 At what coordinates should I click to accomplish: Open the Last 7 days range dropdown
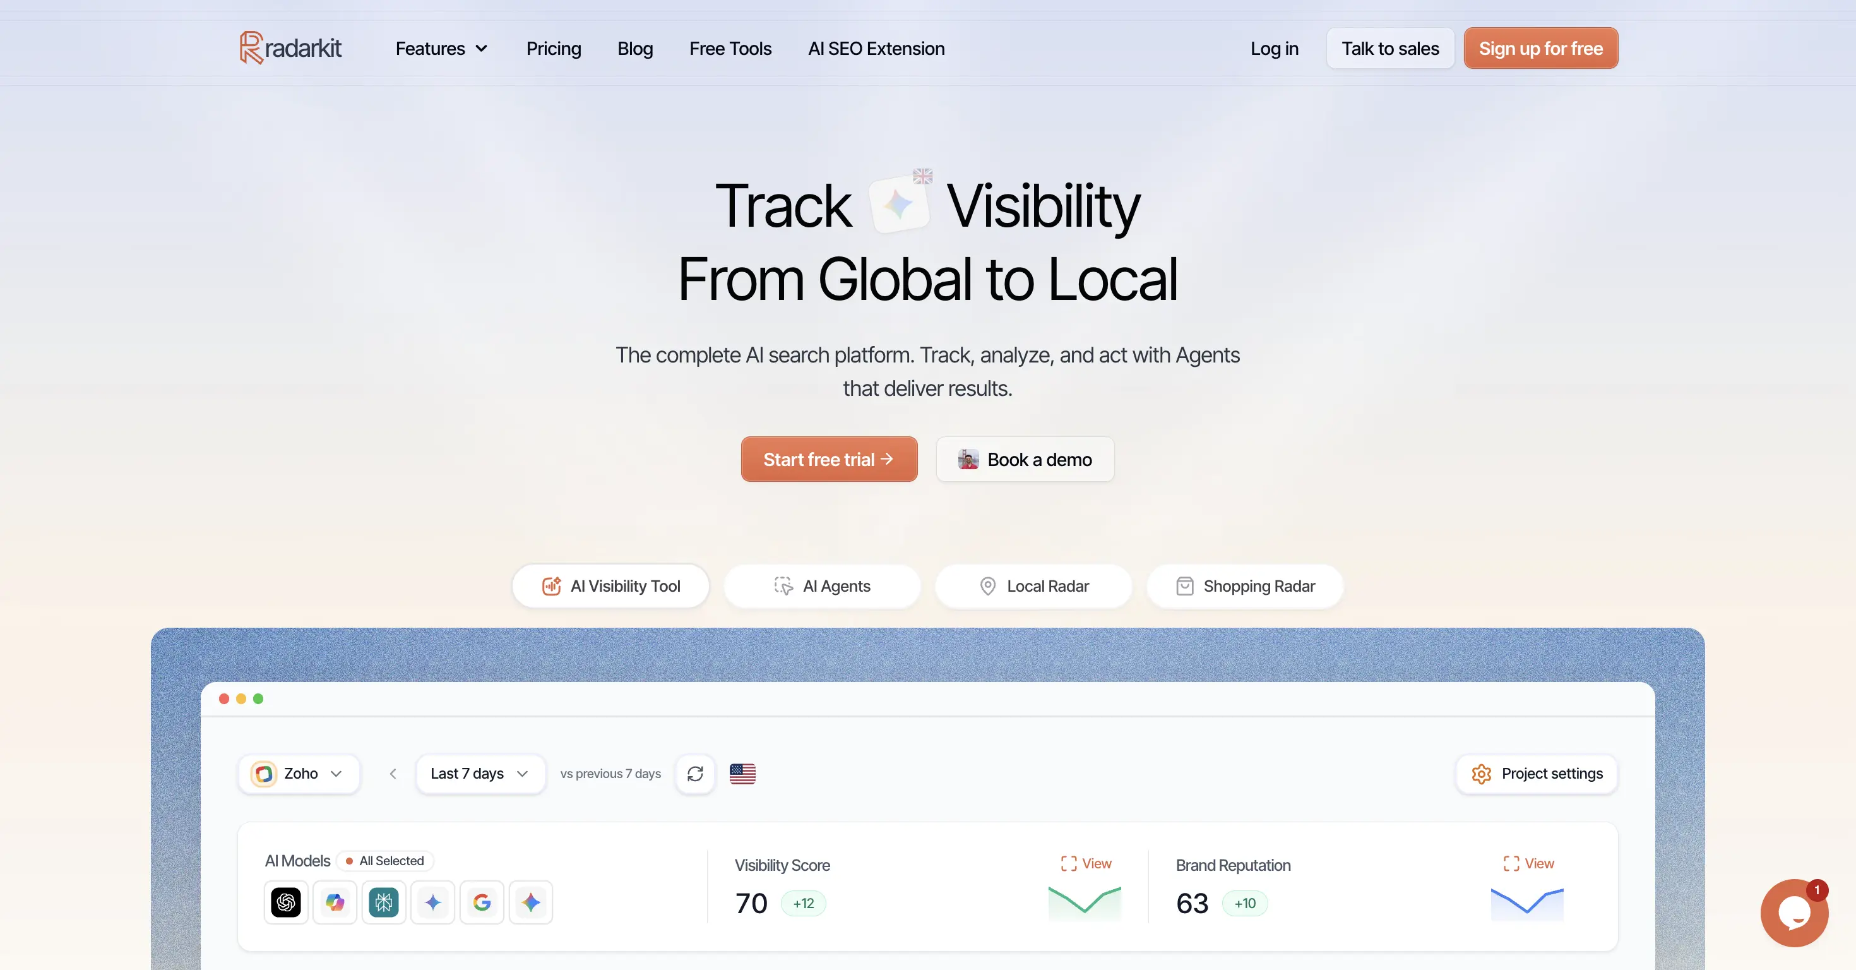(x=480, y=774)
